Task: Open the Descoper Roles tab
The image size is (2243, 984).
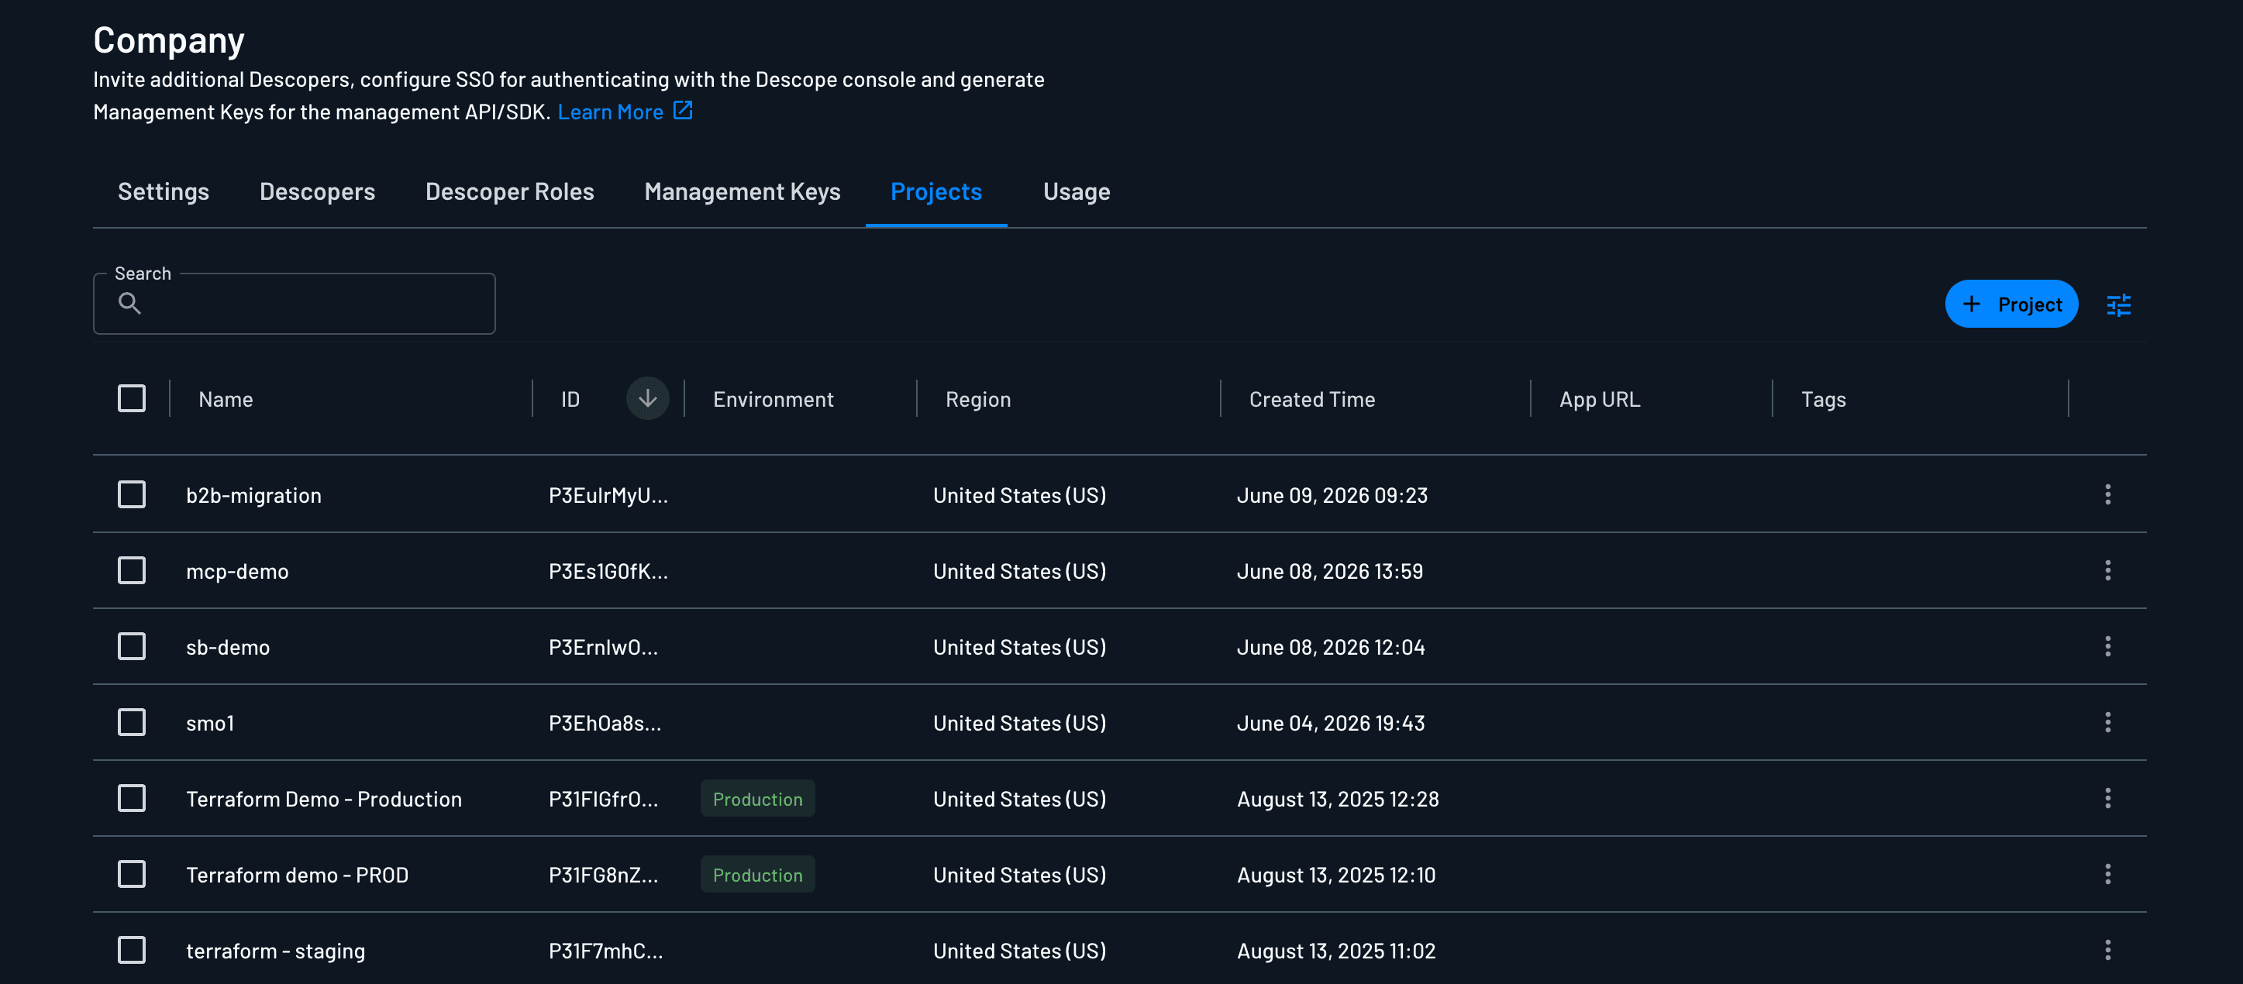Action: tap(509, 191)
